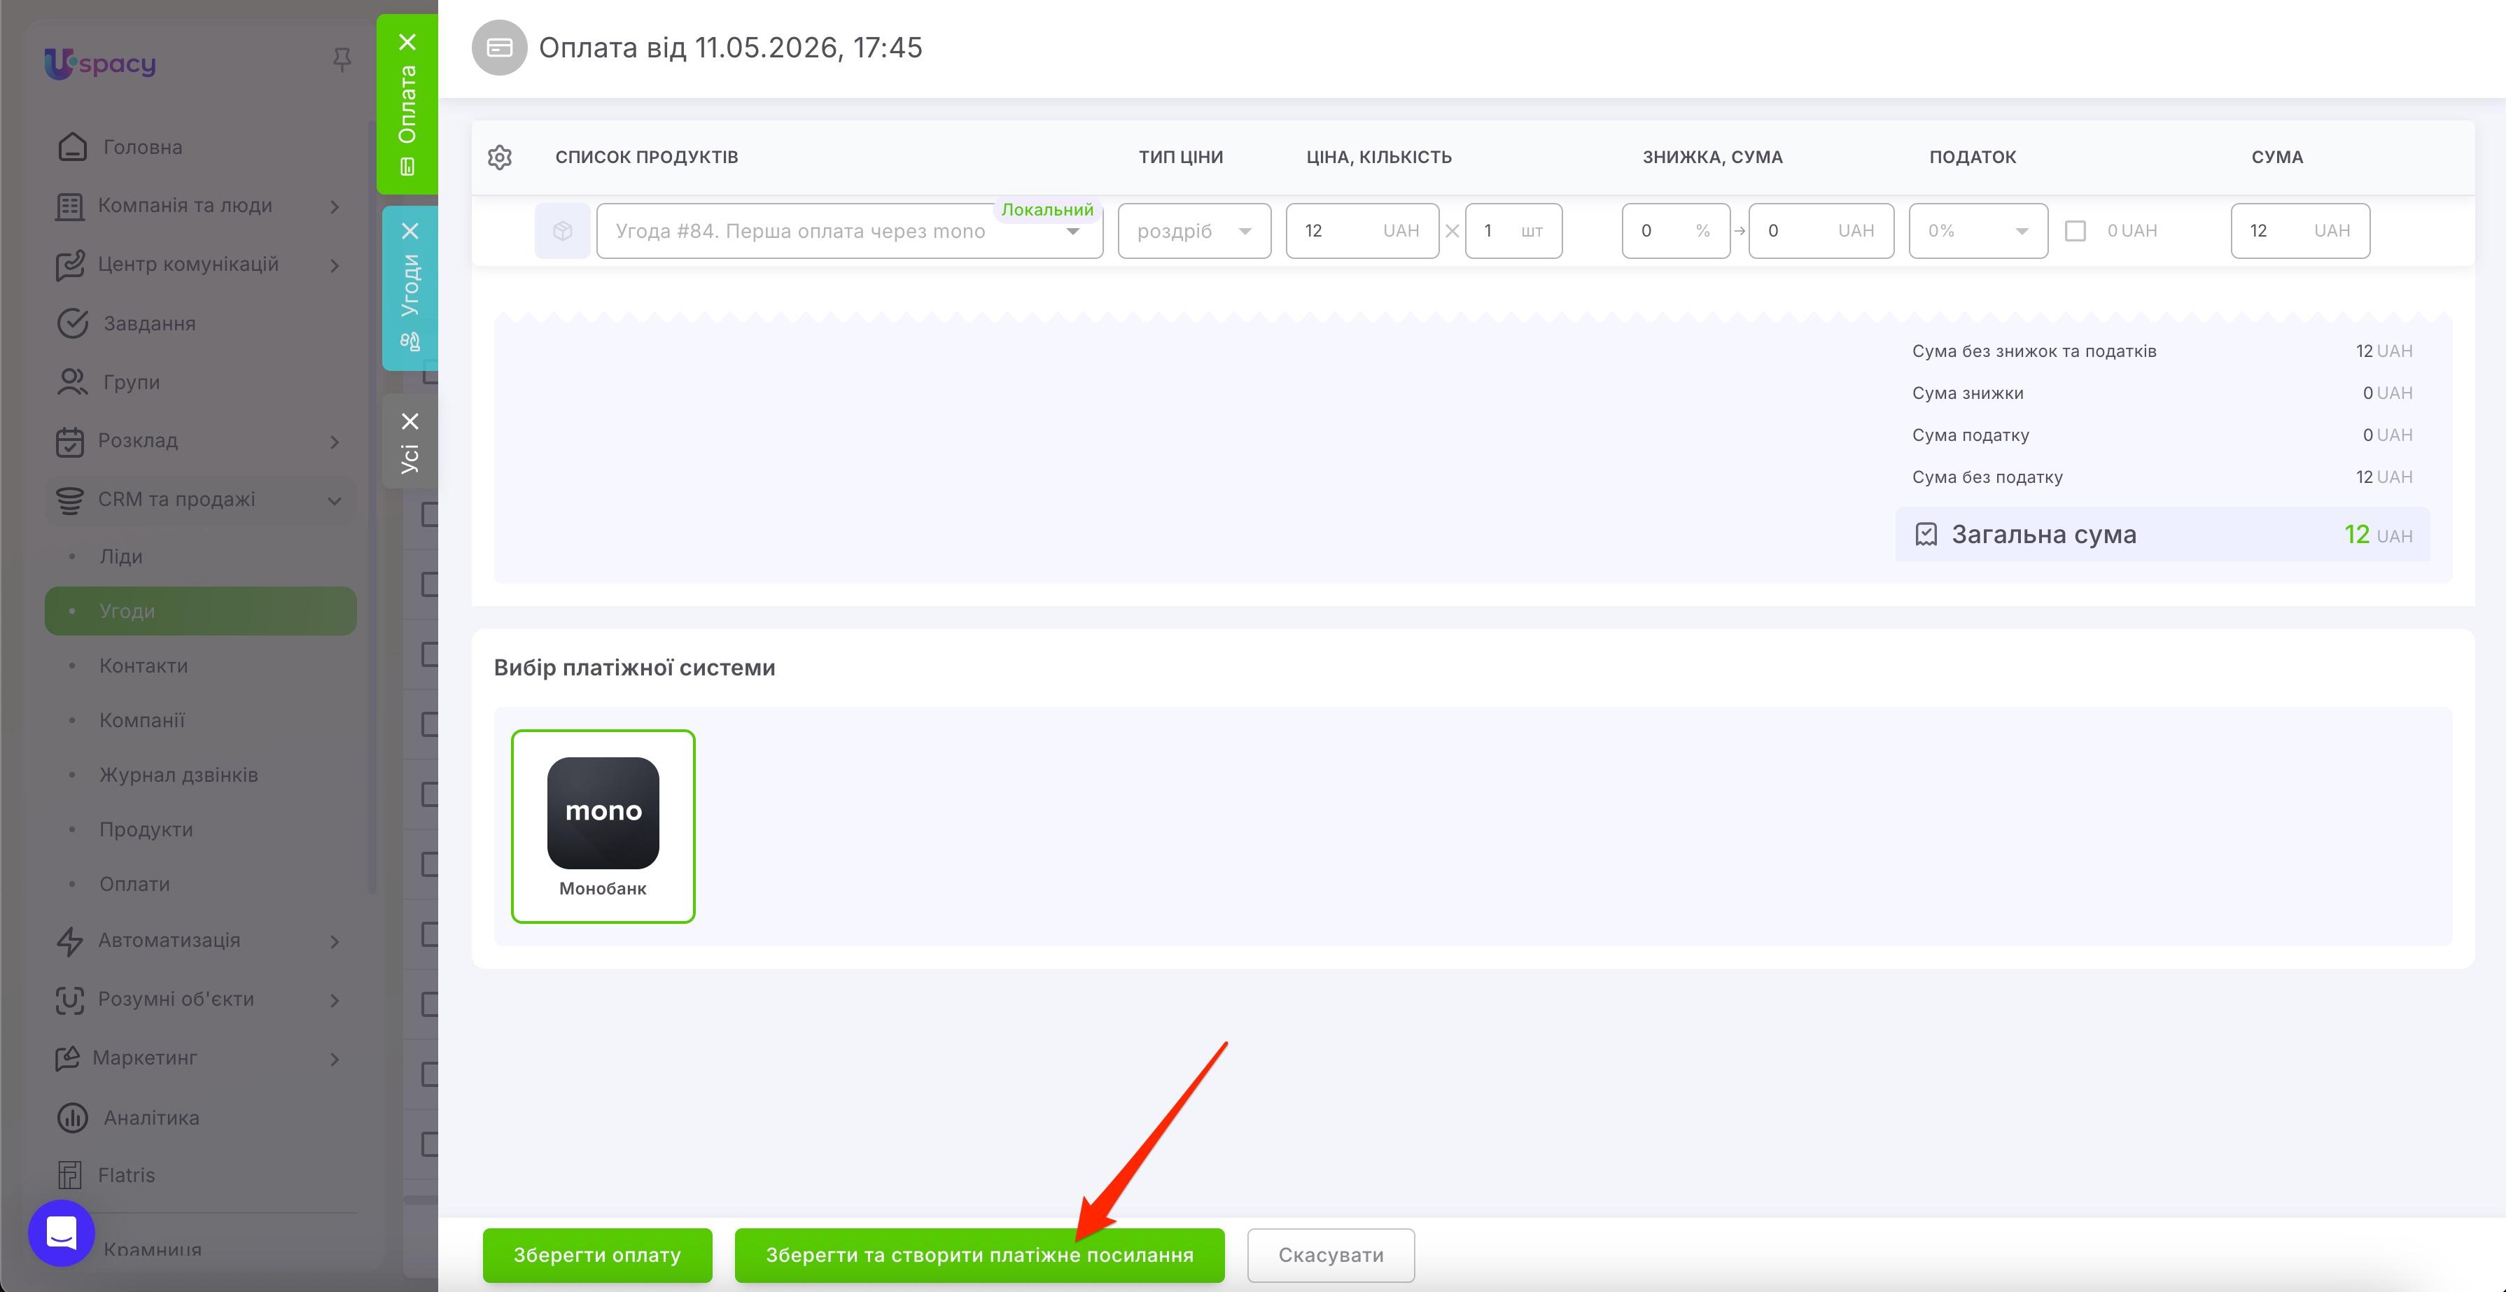Click the discount amount UAH field

(1821, 230)
